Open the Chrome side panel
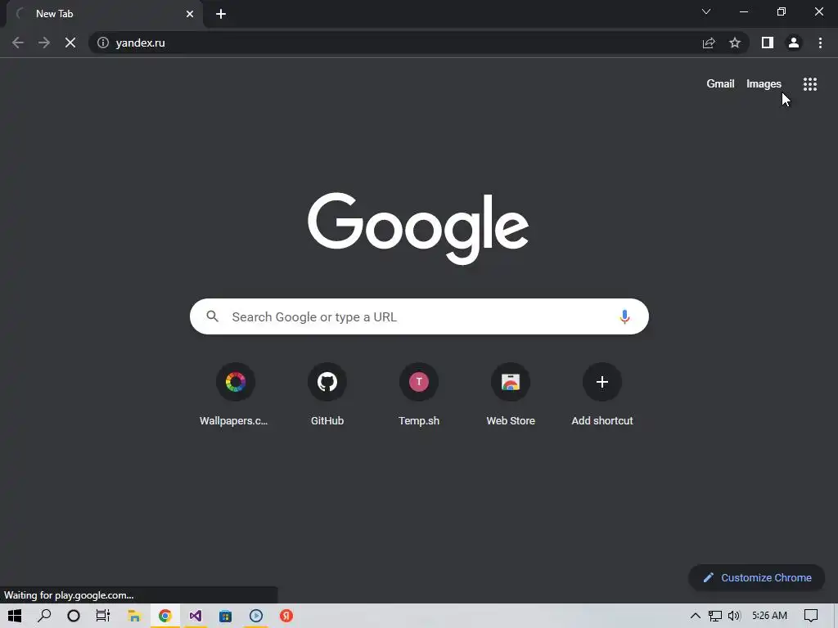 768,43
